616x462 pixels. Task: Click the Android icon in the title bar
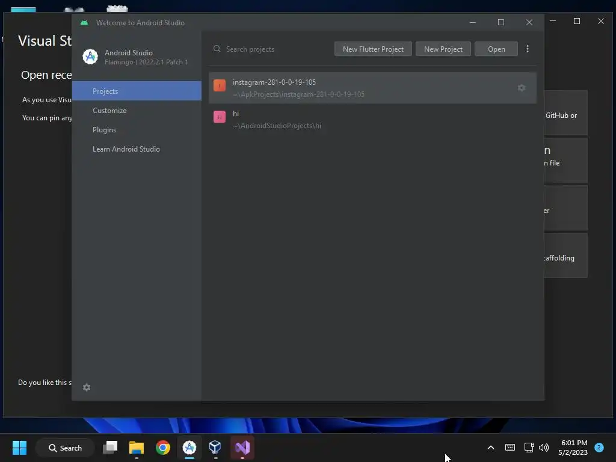84,23
